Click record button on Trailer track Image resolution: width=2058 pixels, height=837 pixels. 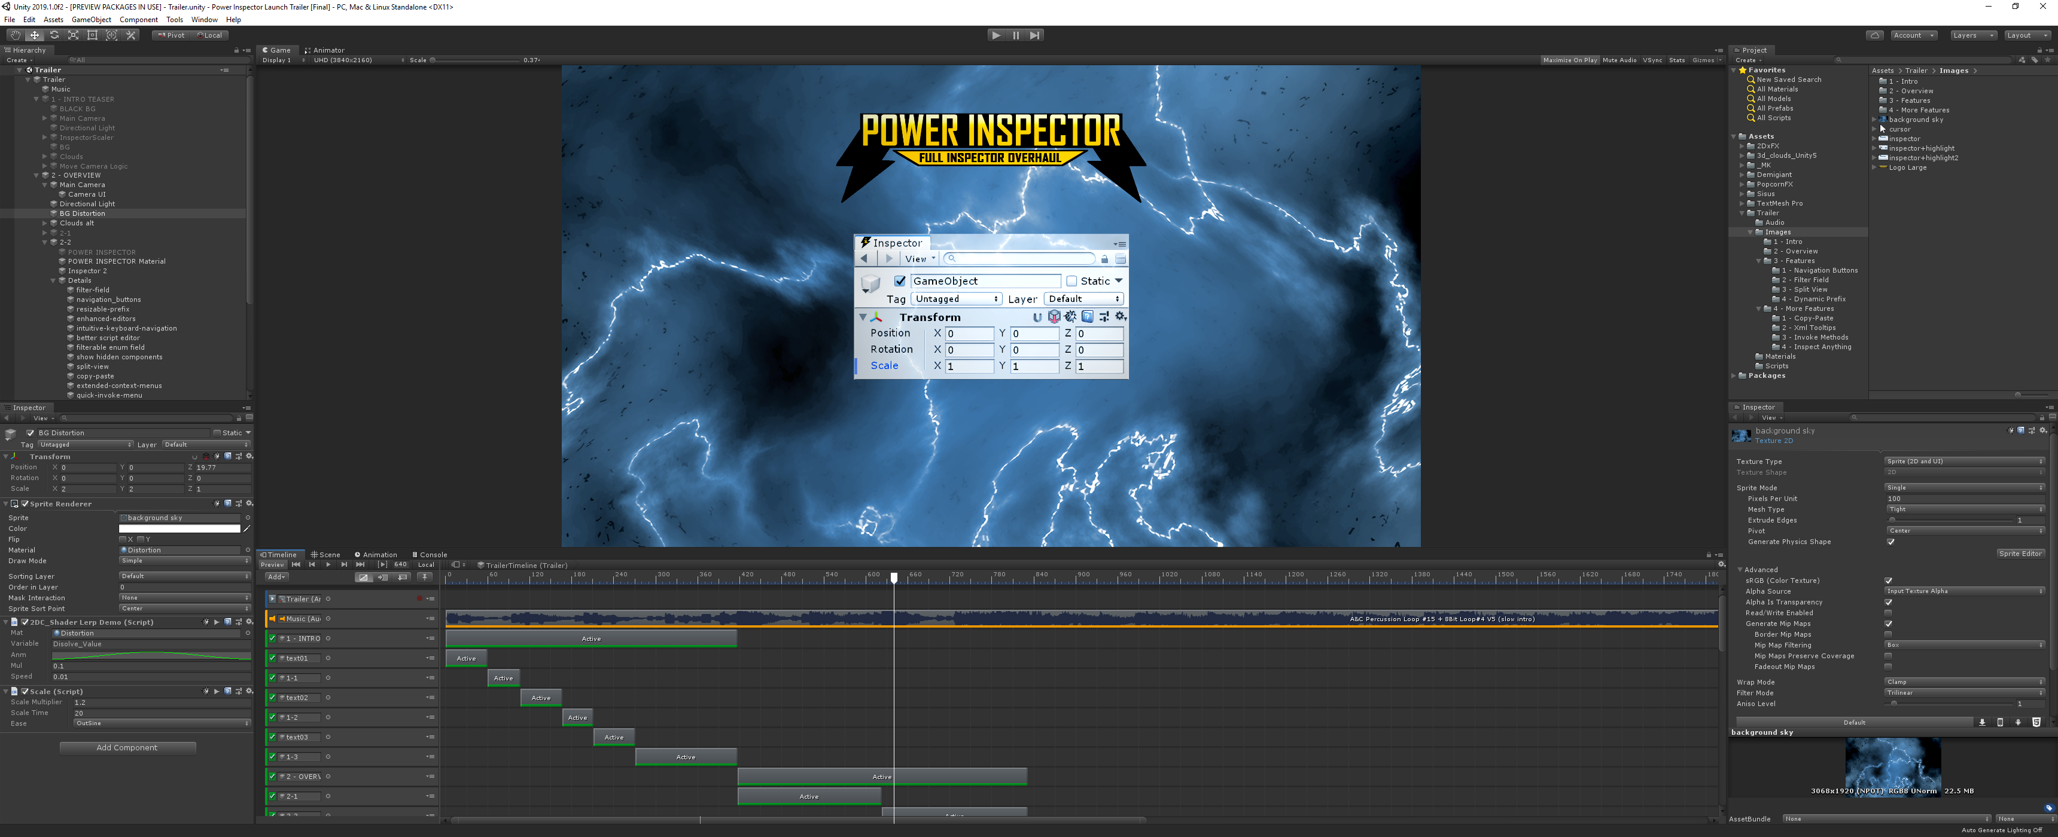tap(419, 599)
